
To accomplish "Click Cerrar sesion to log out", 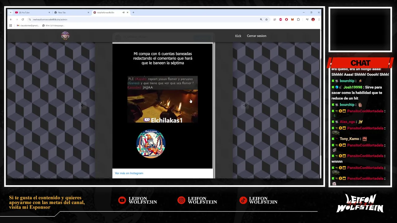I will [256, 36].
